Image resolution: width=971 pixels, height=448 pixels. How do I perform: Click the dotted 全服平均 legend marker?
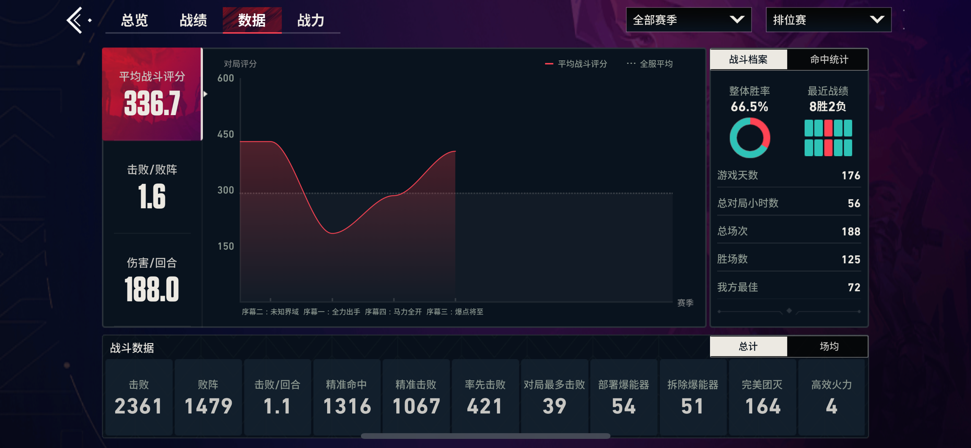point(631,64)
